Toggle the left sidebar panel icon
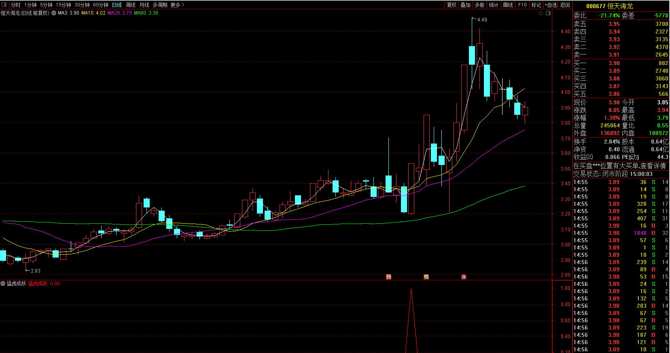Image resolution: width=670 pixels, height=353 pixels. click(x=4, y=5)
